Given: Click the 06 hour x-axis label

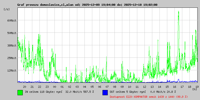Looking at the screenshot, I should point(99,87).
